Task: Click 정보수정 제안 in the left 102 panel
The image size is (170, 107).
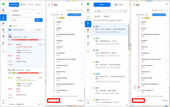Action: click(x=53, y=100)
